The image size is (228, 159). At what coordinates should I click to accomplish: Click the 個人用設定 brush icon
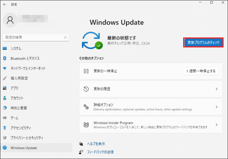pos(5,78)
